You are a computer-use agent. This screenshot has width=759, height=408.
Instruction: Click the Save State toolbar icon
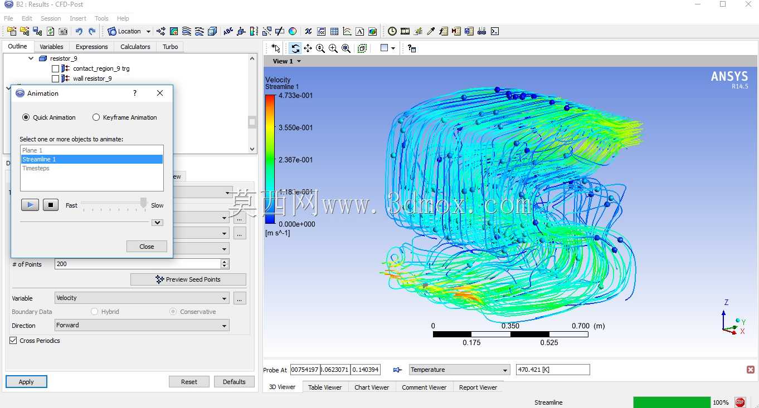tap(37, 31)
